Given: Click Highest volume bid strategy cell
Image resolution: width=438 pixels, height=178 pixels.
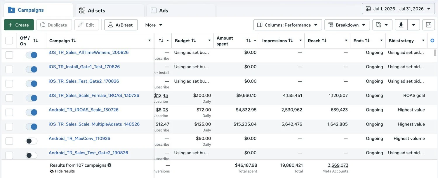Looking at the screenshot, I should [409, 138].
